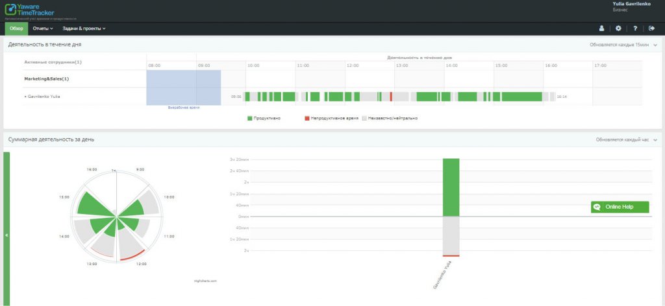Click the Highcharts.com credit link
Screen dimensions: 665x306
tap(205, 281)
